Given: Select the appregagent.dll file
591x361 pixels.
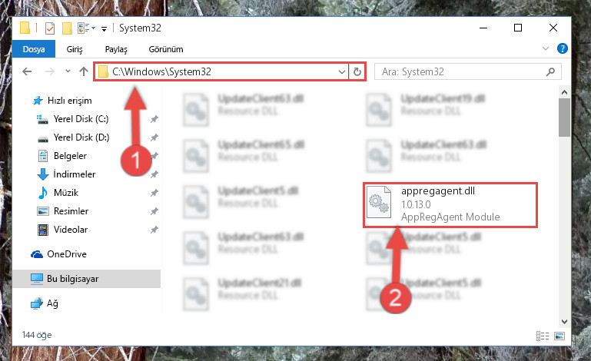Looking at the screenshot, I should coord(450,205).
